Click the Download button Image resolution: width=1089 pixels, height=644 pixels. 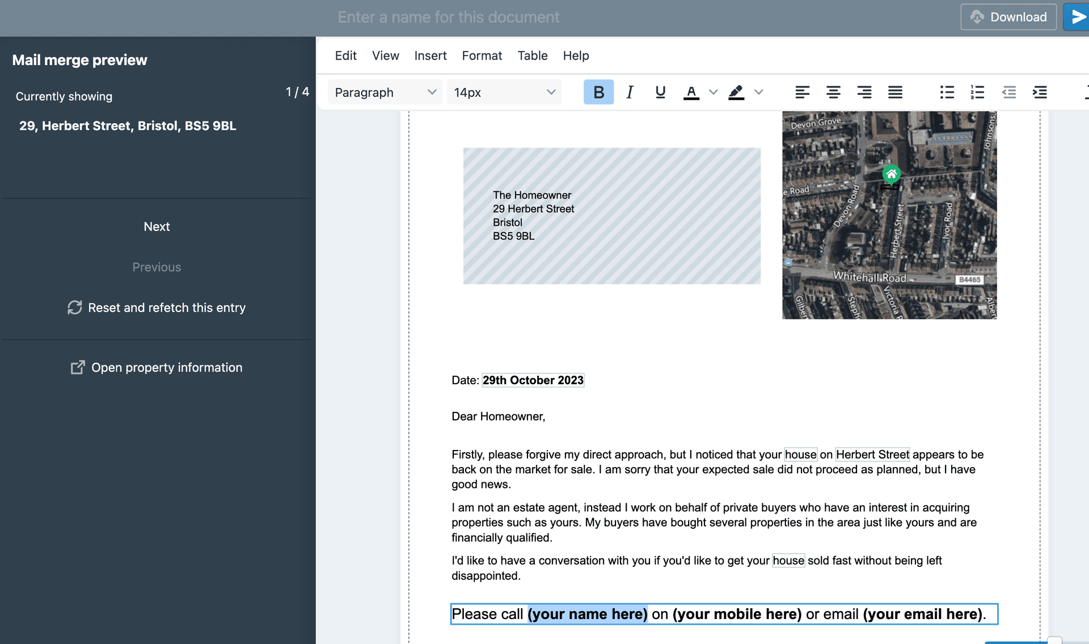pos(1008,16)
